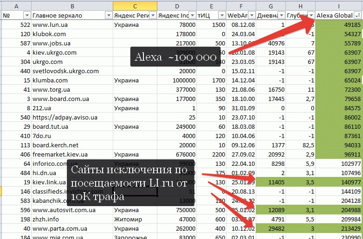
Task: Click cell kiev.ukrgo.com
Action: click(x=72, y=52)
